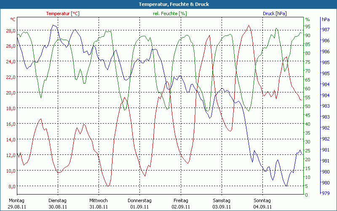The width and height of the screenshot is (337, 211).
Task: Click humidity axis value '70'
Action: pos(308,71)
